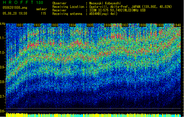Select the 1.1 frequency axis label
The height and width of the screenshot is (117, 184).
tap(3, 38)
